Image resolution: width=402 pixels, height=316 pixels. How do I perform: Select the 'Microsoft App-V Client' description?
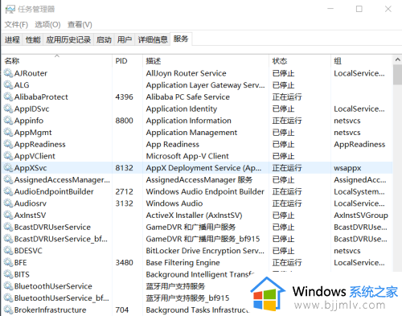pos(187,156)
